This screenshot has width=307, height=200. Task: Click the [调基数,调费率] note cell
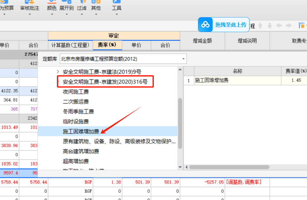tap(247, 182)
